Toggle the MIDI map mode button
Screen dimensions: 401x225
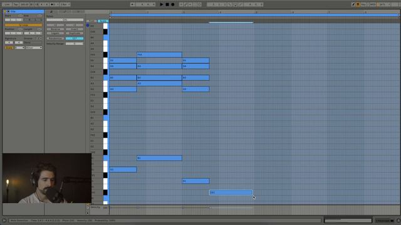373,4
